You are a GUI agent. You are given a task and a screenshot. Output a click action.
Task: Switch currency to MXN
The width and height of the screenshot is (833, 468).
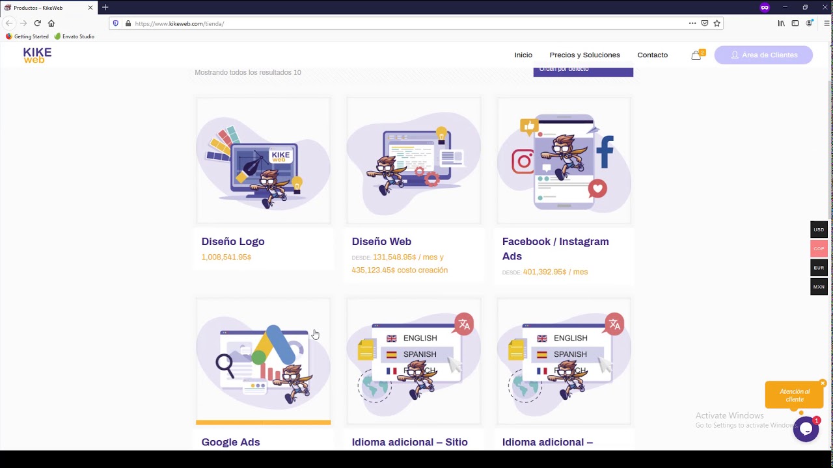point(819,287)
